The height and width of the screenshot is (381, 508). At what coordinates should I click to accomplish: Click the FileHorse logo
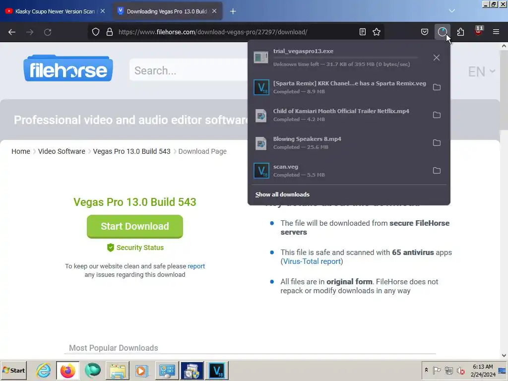pyautogui.click(x=68, y=68)
